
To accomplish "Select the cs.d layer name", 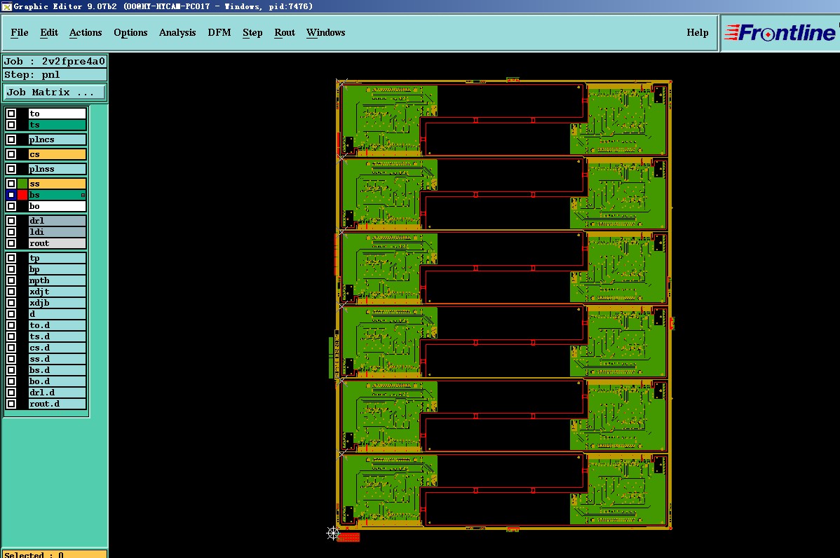I will (57, 348).
